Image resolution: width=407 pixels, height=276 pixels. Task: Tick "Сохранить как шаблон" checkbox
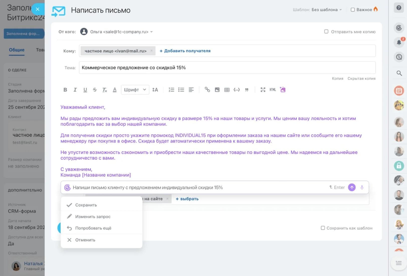click(x=323, y=228)
